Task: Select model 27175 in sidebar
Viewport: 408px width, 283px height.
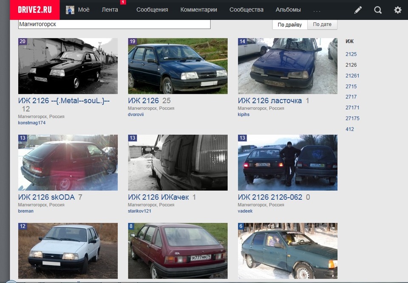Action: pos(352,119)
